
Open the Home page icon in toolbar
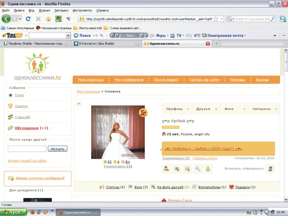[x=49, y=19]
